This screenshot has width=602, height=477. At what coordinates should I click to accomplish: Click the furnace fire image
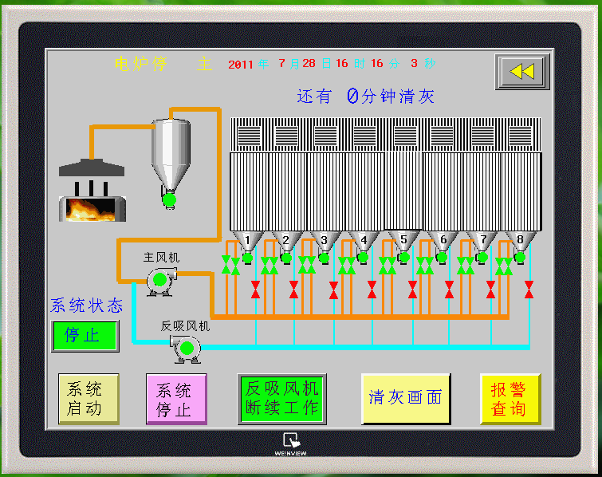pyautogui.click(x=92, y=209)
